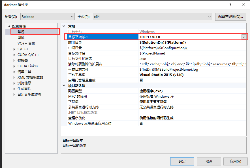Select C/C++ tree item label

pyautogui.click(x=23, y=49)
